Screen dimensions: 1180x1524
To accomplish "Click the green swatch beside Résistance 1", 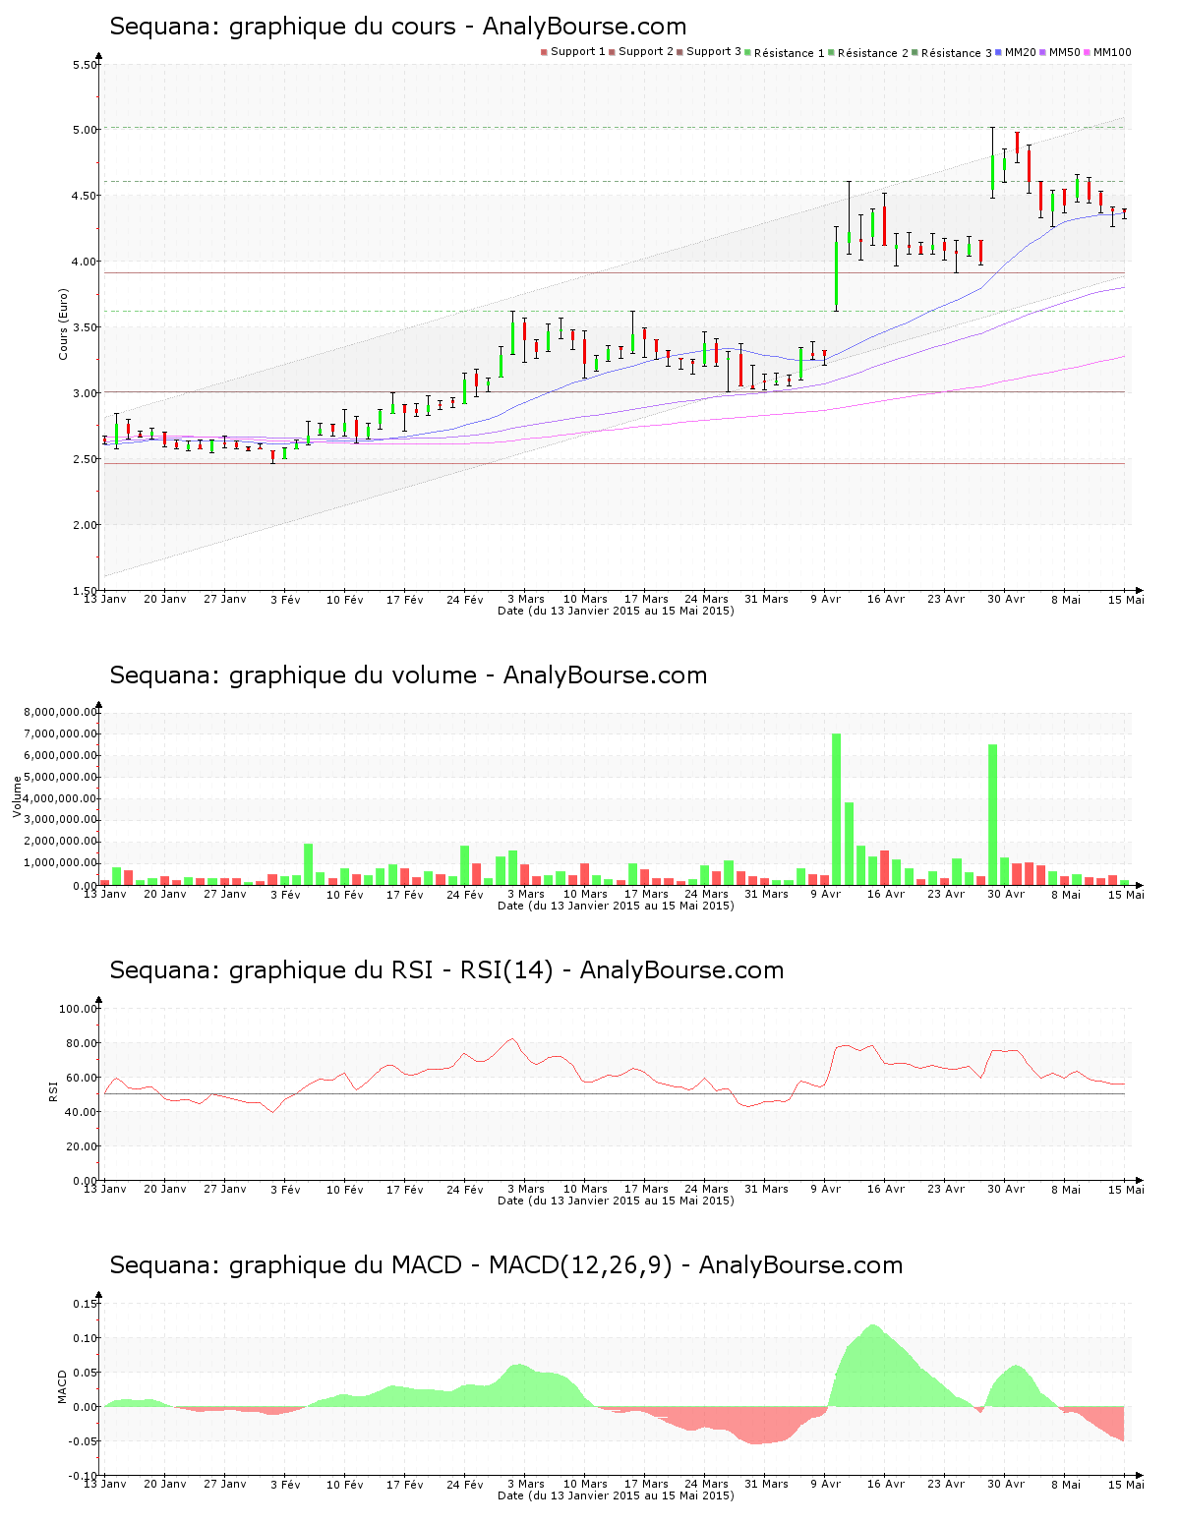I will (747, 52).
